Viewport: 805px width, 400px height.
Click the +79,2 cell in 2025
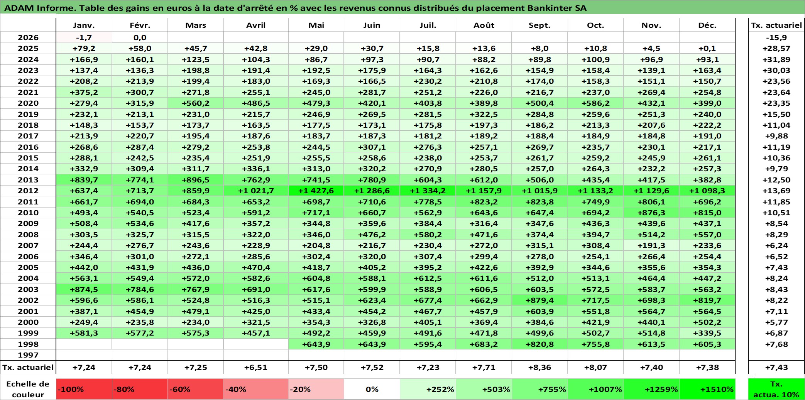(84, 48)
